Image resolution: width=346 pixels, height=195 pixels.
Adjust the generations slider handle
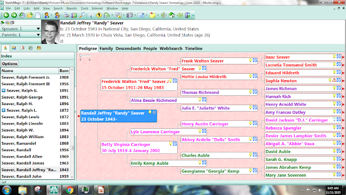(x=81, y=56)
